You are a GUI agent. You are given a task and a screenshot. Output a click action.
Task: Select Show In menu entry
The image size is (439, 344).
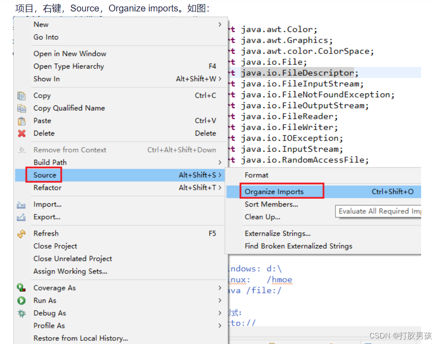121,79
